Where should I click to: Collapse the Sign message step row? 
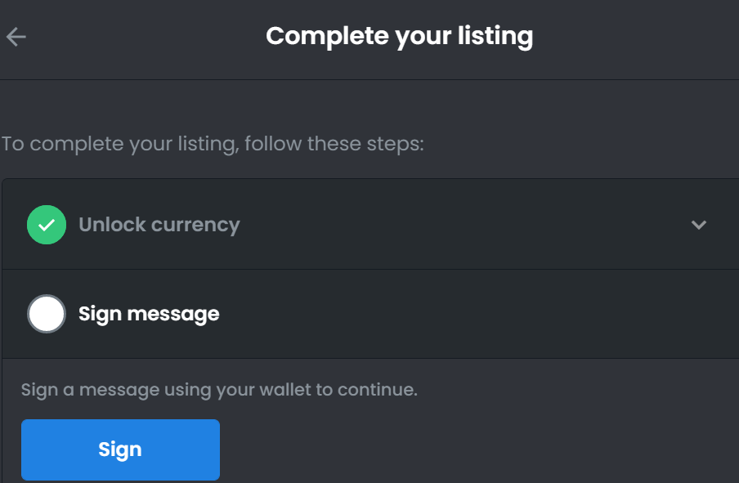click(370, 314)
